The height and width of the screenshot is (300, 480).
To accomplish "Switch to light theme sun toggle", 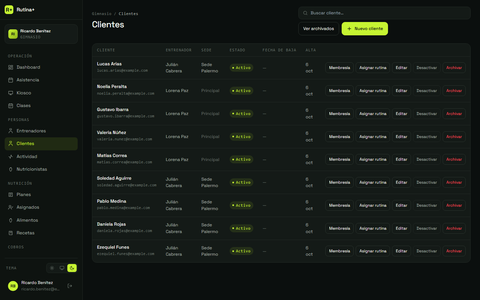I will 52,268.
